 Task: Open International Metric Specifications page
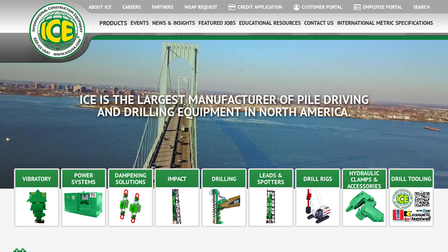(385, 24)
